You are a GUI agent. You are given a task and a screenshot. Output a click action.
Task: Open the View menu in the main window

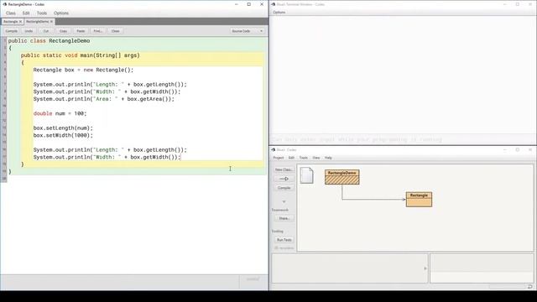click(316, 158)
